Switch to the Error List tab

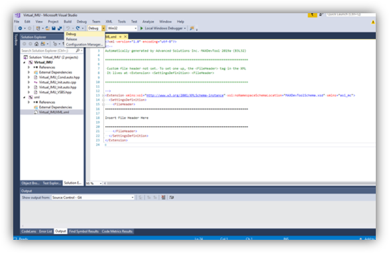pyautogui.click(x=46, y=231)
